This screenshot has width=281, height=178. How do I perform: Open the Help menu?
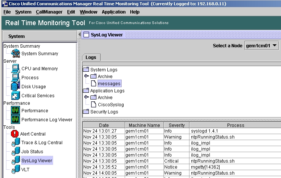(135, 12)
